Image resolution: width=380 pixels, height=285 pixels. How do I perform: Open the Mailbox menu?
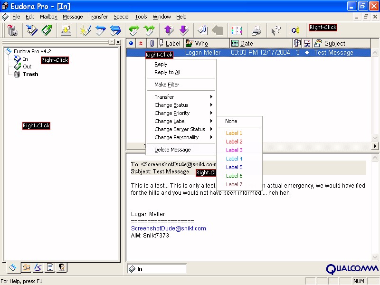click(48, 17)
